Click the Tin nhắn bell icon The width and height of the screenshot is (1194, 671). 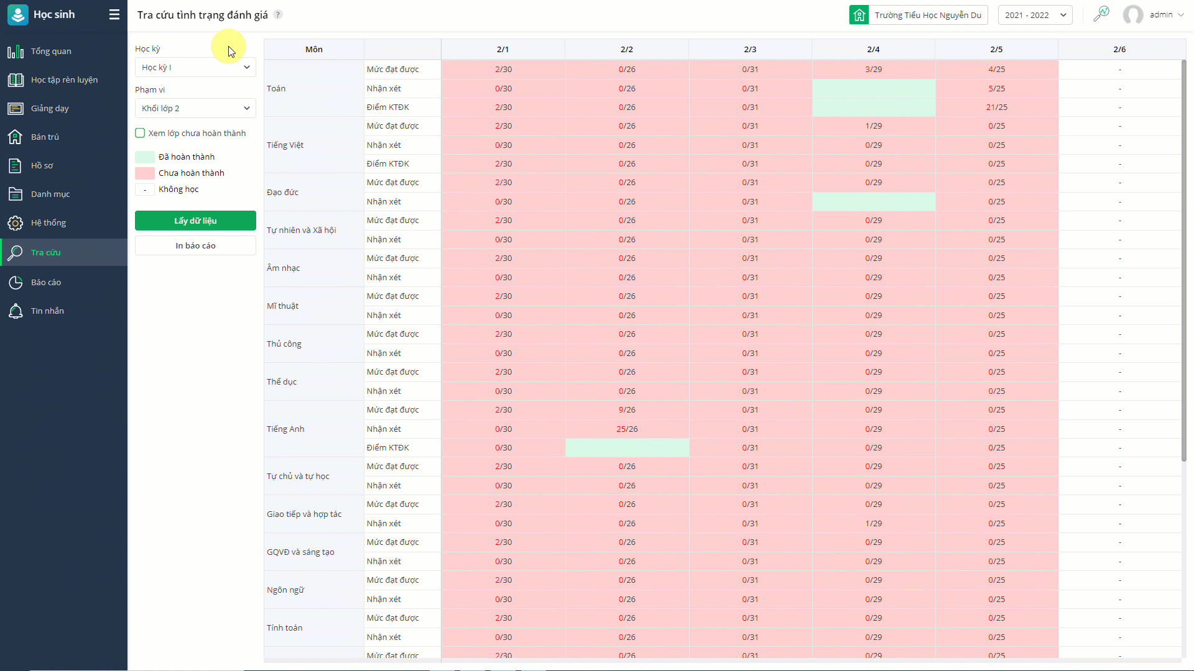click(16, 311)
